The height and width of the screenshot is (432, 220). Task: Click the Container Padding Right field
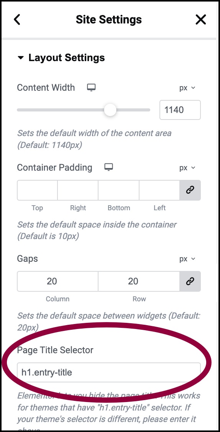point(78,190)
